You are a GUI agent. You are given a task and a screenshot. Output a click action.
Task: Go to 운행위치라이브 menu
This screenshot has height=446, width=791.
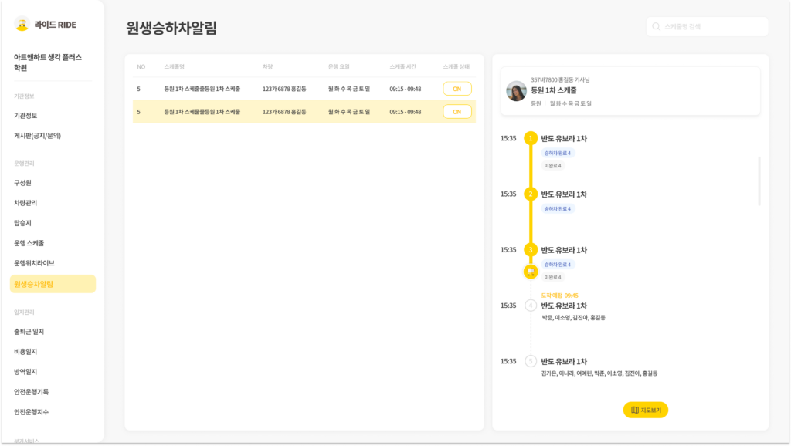click(x=34, y=263)
